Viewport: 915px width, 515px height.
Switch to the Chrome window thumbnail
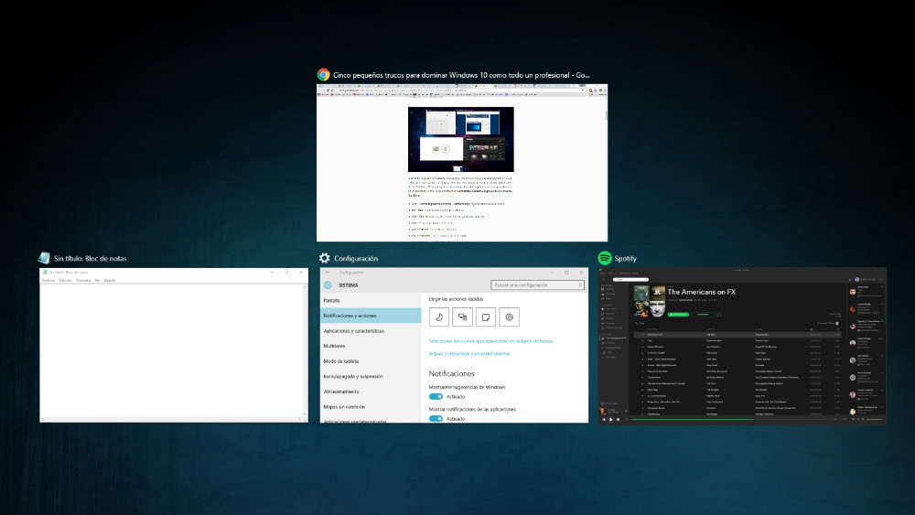(x=461, y=163)
